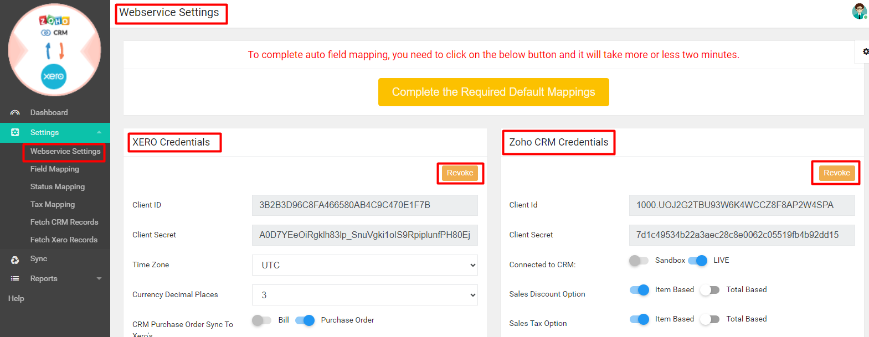Click the XERO Credentials heading

coord(171,142)
